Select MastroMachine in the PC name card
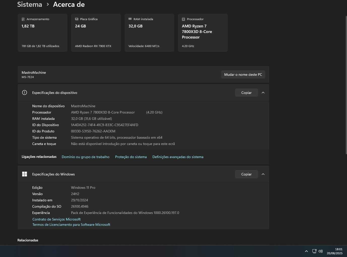The height and width of the screenshot is (257, 347). 34,72
